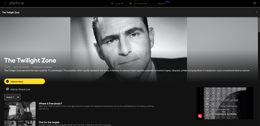Open the user account profile icon
Image resolution: width=260 pixels, height=126 pixels.
coord(255,3)
